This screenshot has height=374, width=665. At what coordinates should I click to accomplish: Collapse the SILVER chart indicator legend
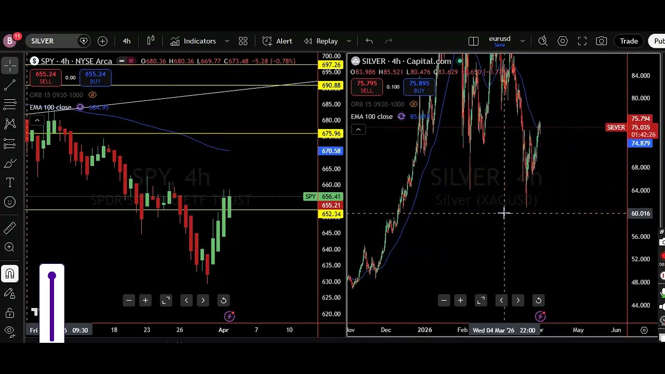(x=358, y=130)
